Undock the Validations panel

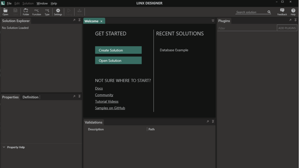[208, 122]
